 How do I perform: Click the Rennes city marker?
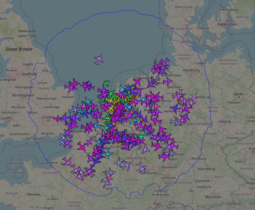tap(26, 194)
